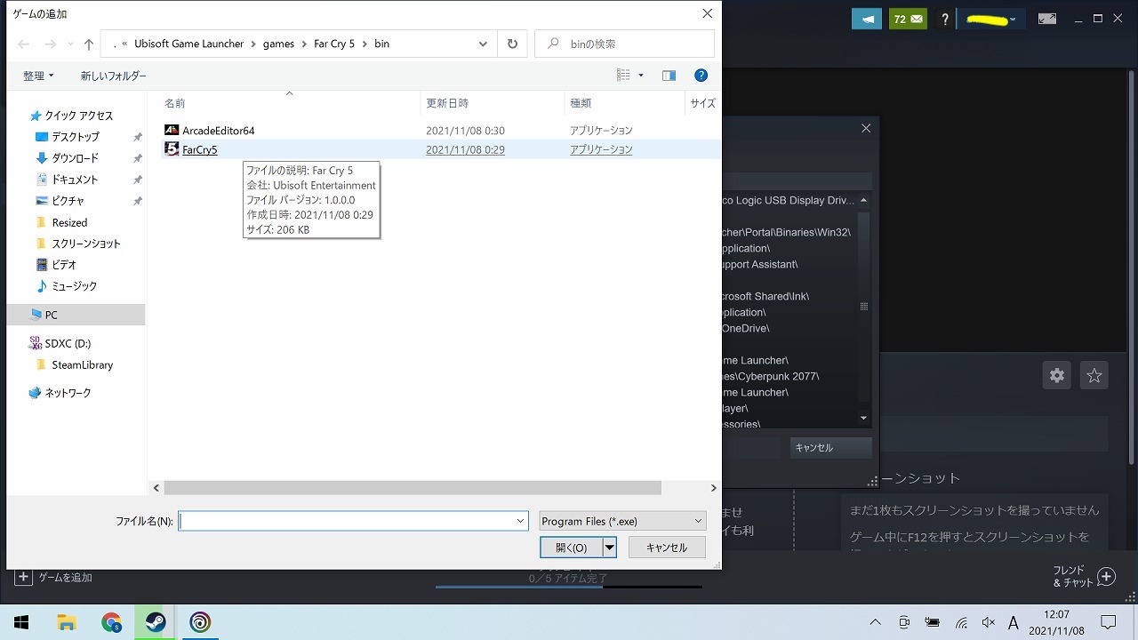Open the address bar history dropdown
The image size is (1138, 640).
coord(483,44)
